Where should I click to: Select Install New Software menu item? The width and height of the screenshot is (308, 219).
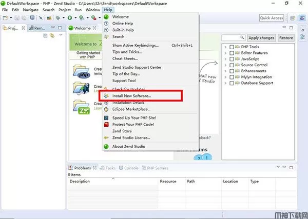[x=131, y=96]
